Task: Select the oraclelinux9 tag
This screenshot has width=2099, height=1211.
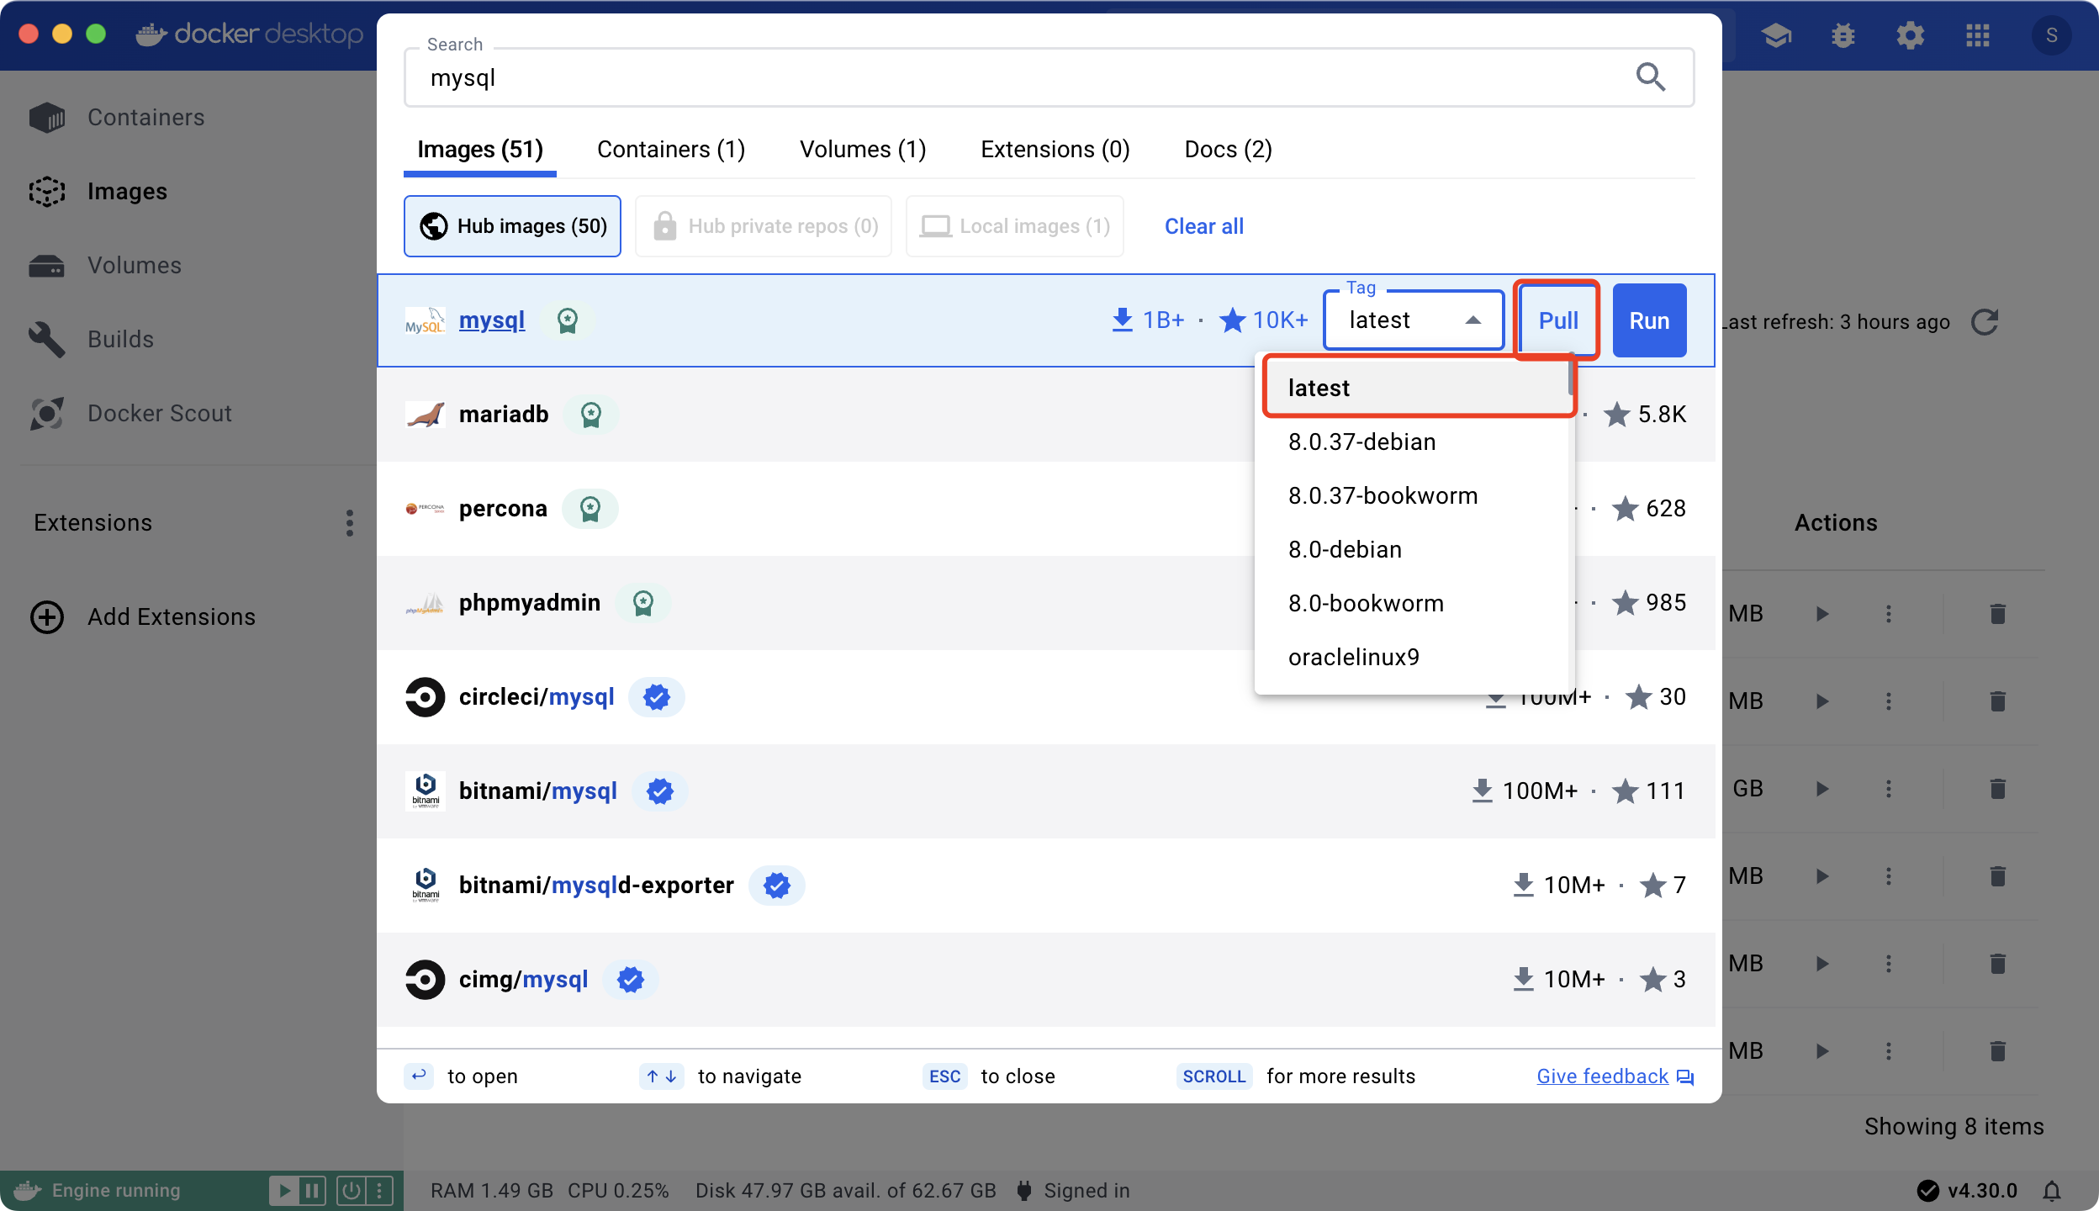Action: click(1413, 657)
